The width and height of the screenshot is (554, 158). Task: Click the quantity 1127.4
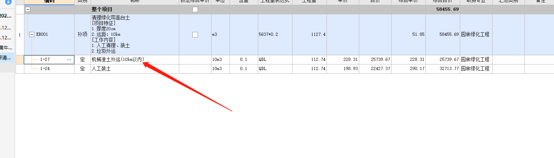coord(318,35)
